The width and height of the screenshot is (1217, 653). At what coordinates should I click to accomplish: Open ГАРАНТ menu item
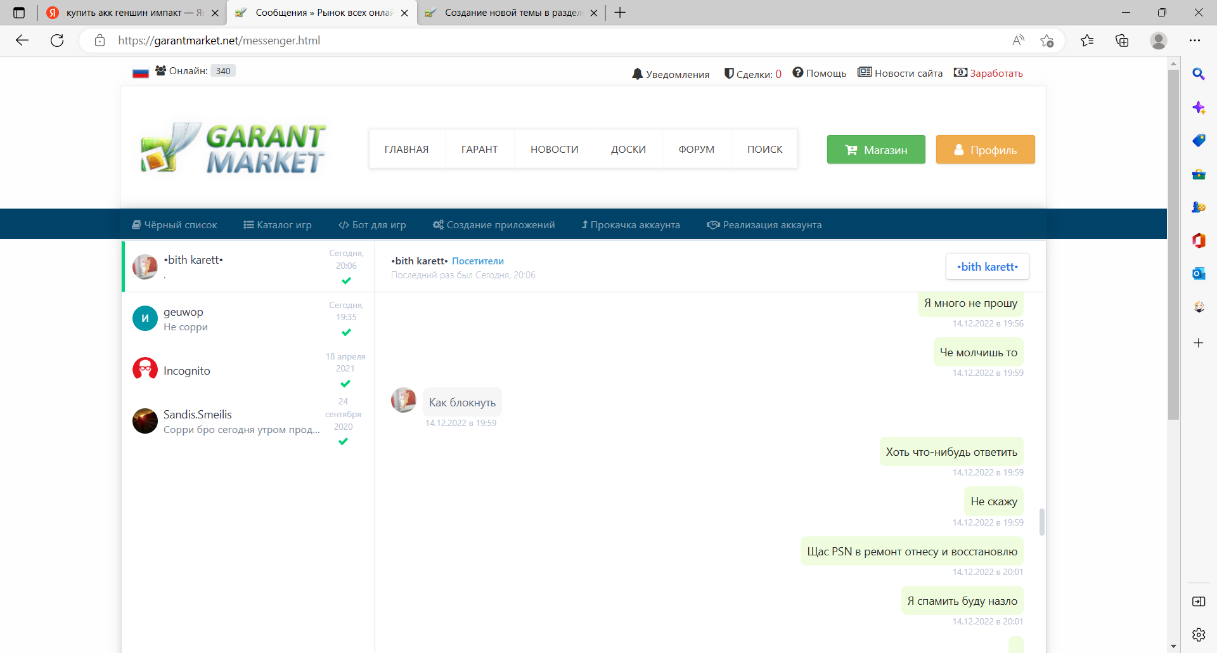point(479,149)
